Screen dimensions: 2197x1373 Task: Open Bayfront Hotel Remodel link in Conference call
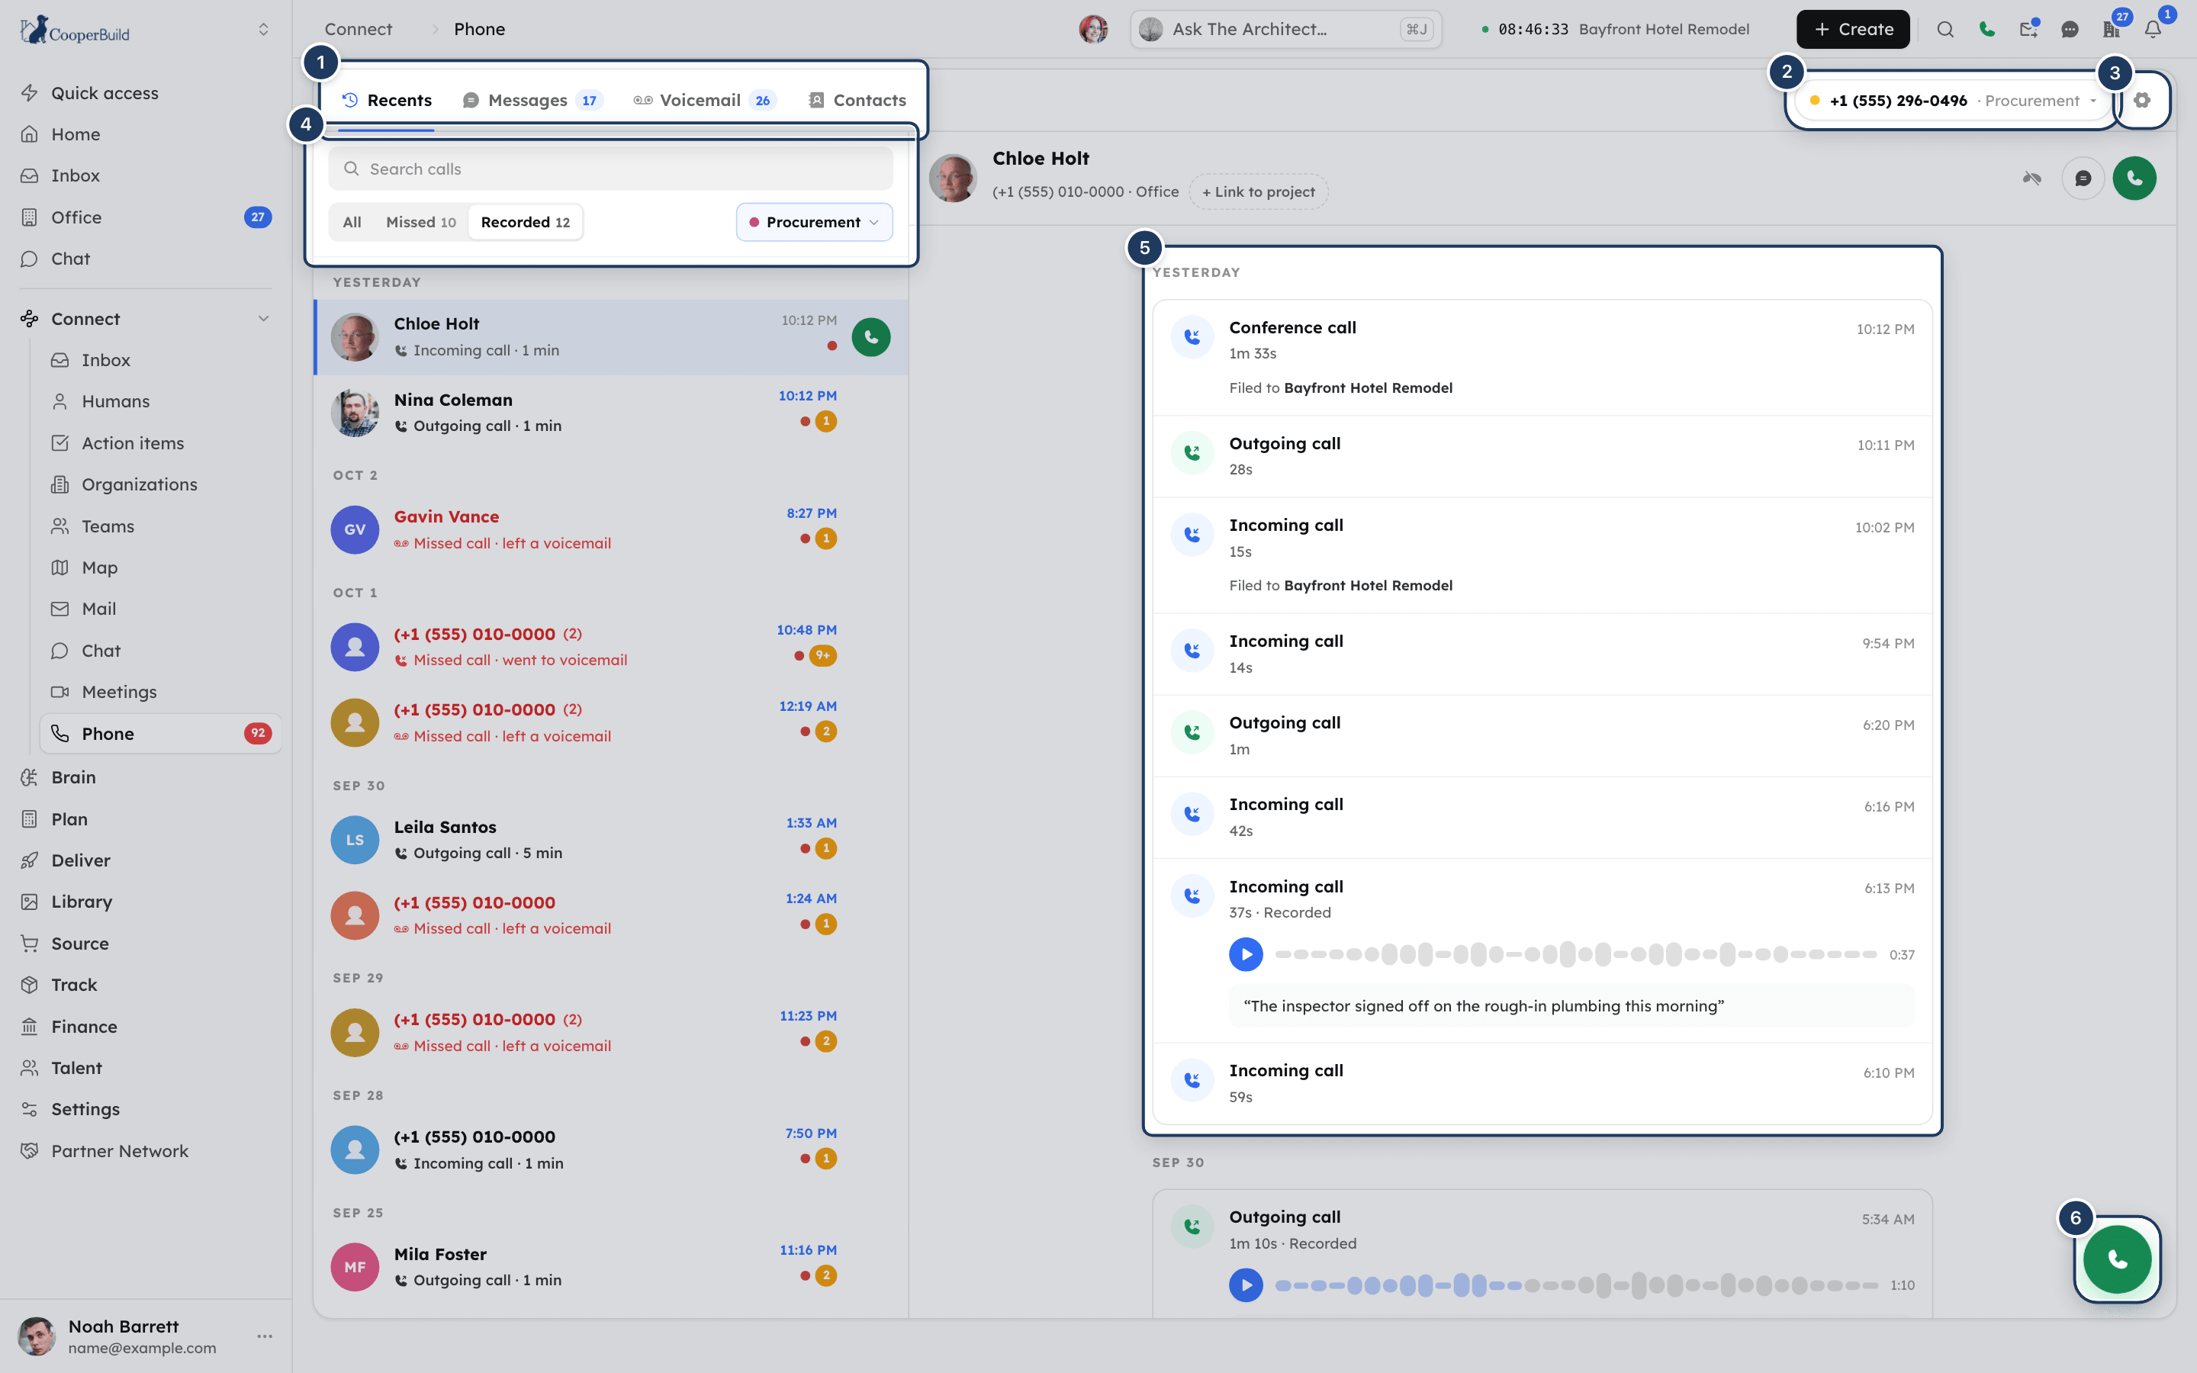(1368, 387)
